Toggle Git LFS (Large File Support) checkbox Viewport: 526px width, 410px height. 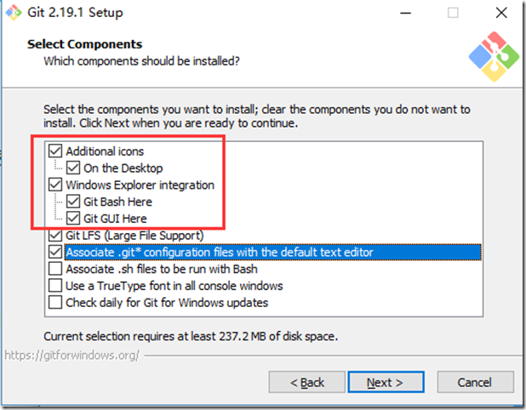coord(56,235)
